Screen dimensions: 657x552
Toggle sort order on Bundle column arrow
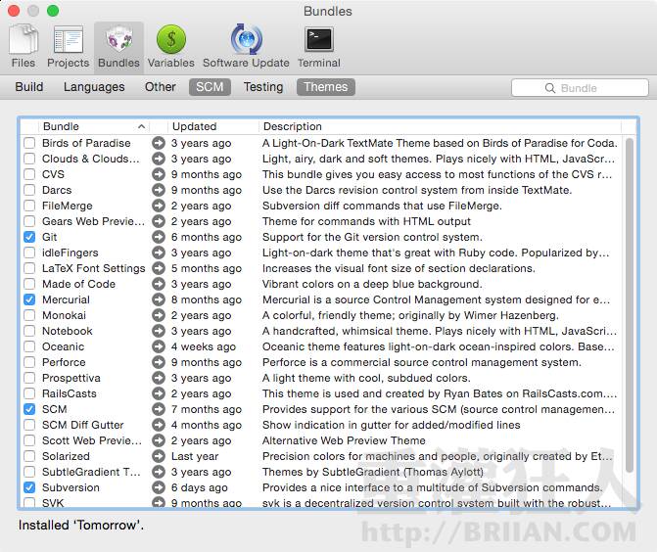click(x=142, y=126)
